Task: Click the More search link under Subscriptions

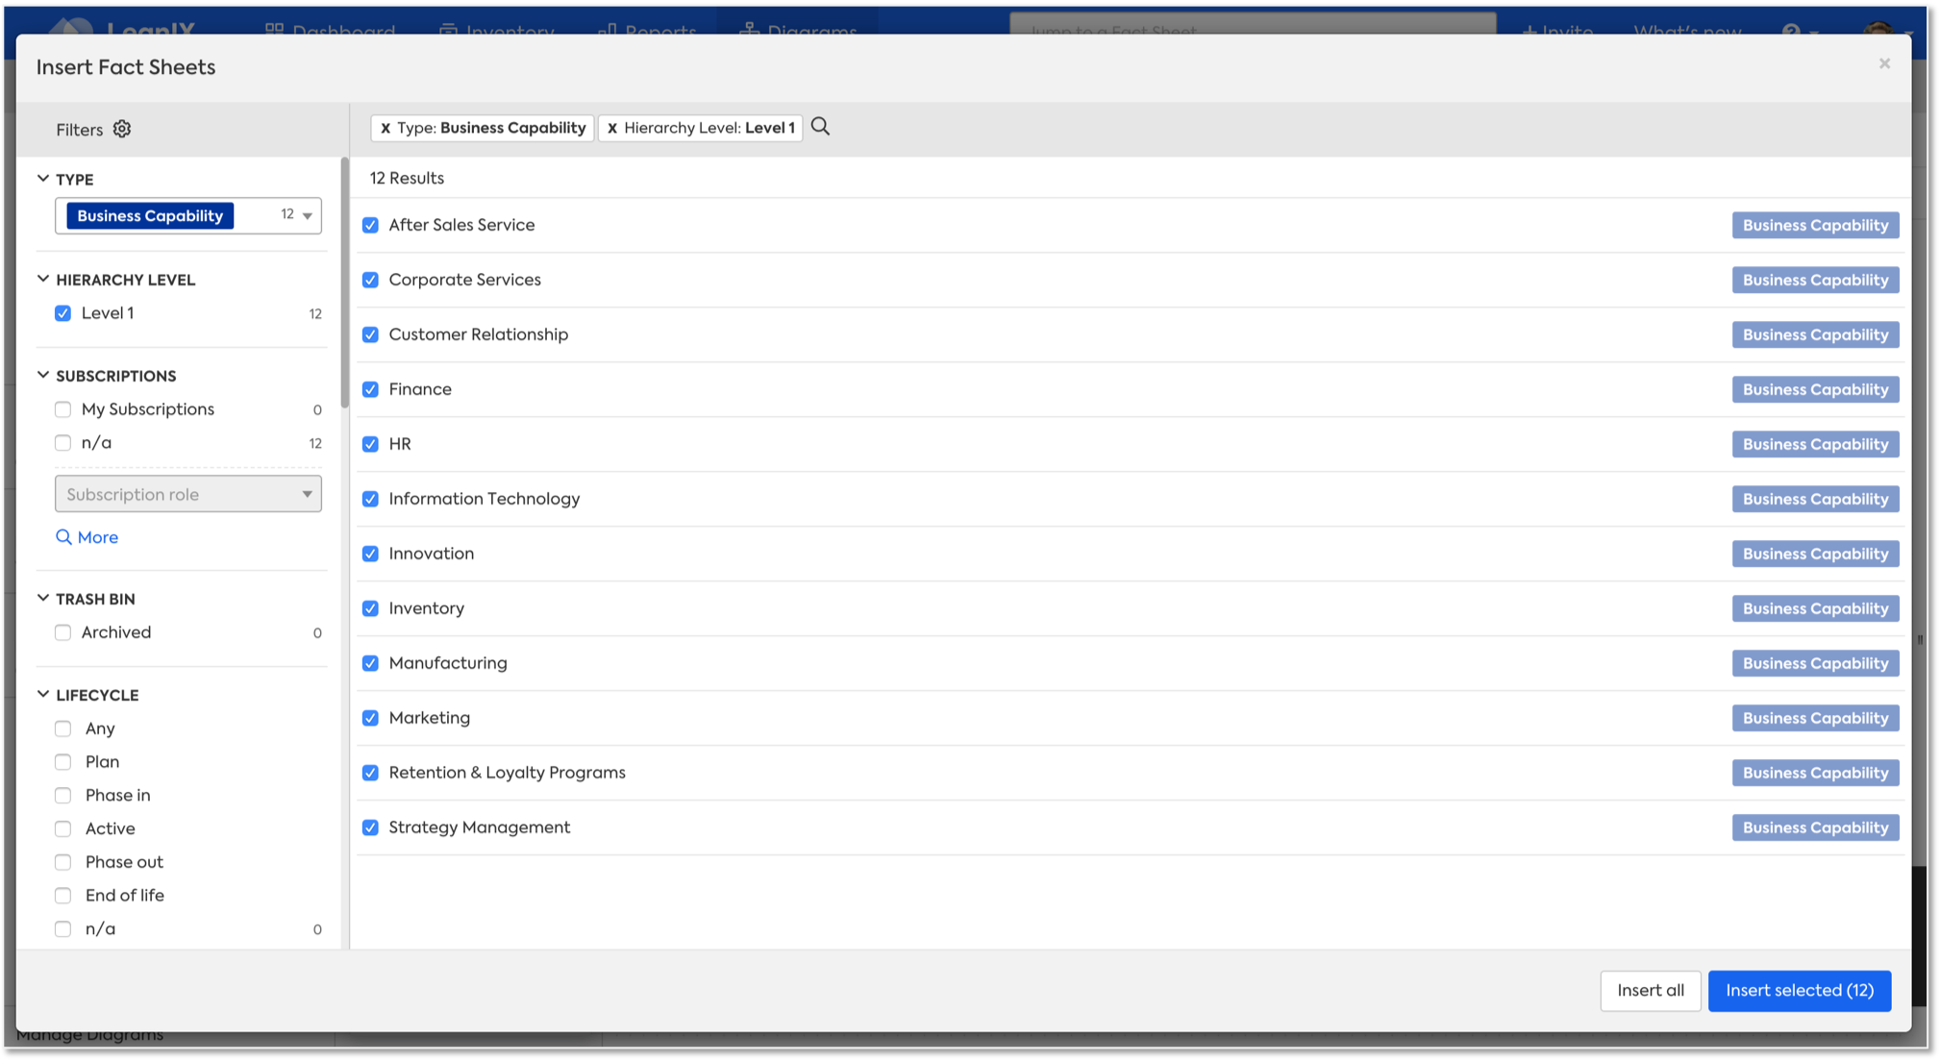Action: [87, 537]
